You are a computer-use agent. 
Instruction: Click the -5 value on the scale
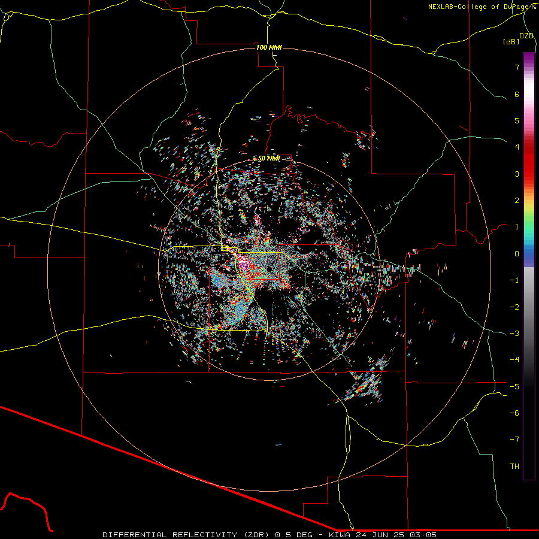point(514,386)
